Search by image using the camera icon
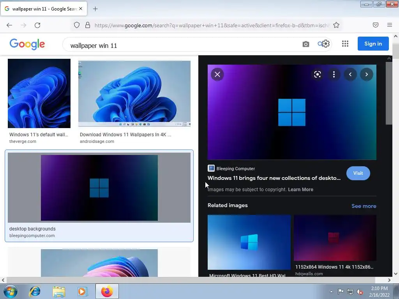399x299 pixels. pos(305,44)
